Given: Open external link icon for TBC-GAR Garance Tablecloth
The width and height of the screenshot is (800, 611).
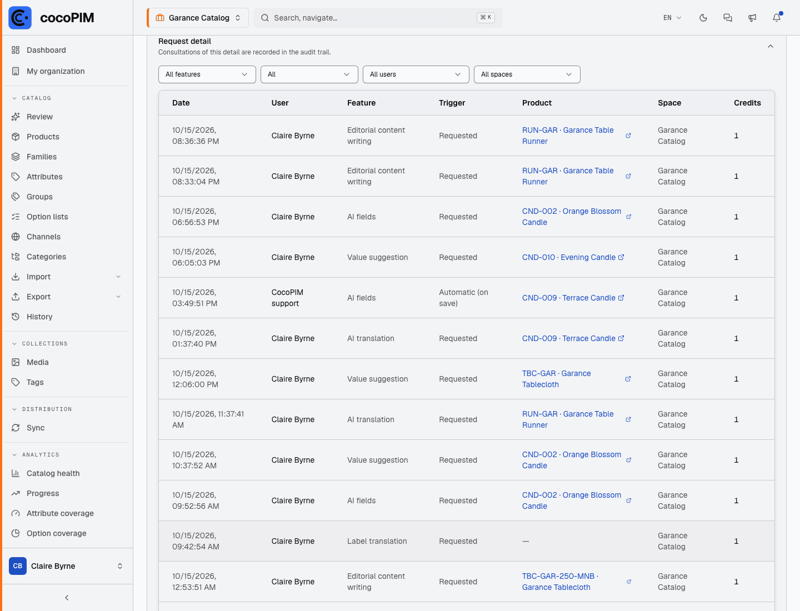Looking at the screenshot, I should click(628, 379).
